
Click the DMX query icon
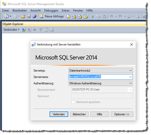[x=80, y=16]
